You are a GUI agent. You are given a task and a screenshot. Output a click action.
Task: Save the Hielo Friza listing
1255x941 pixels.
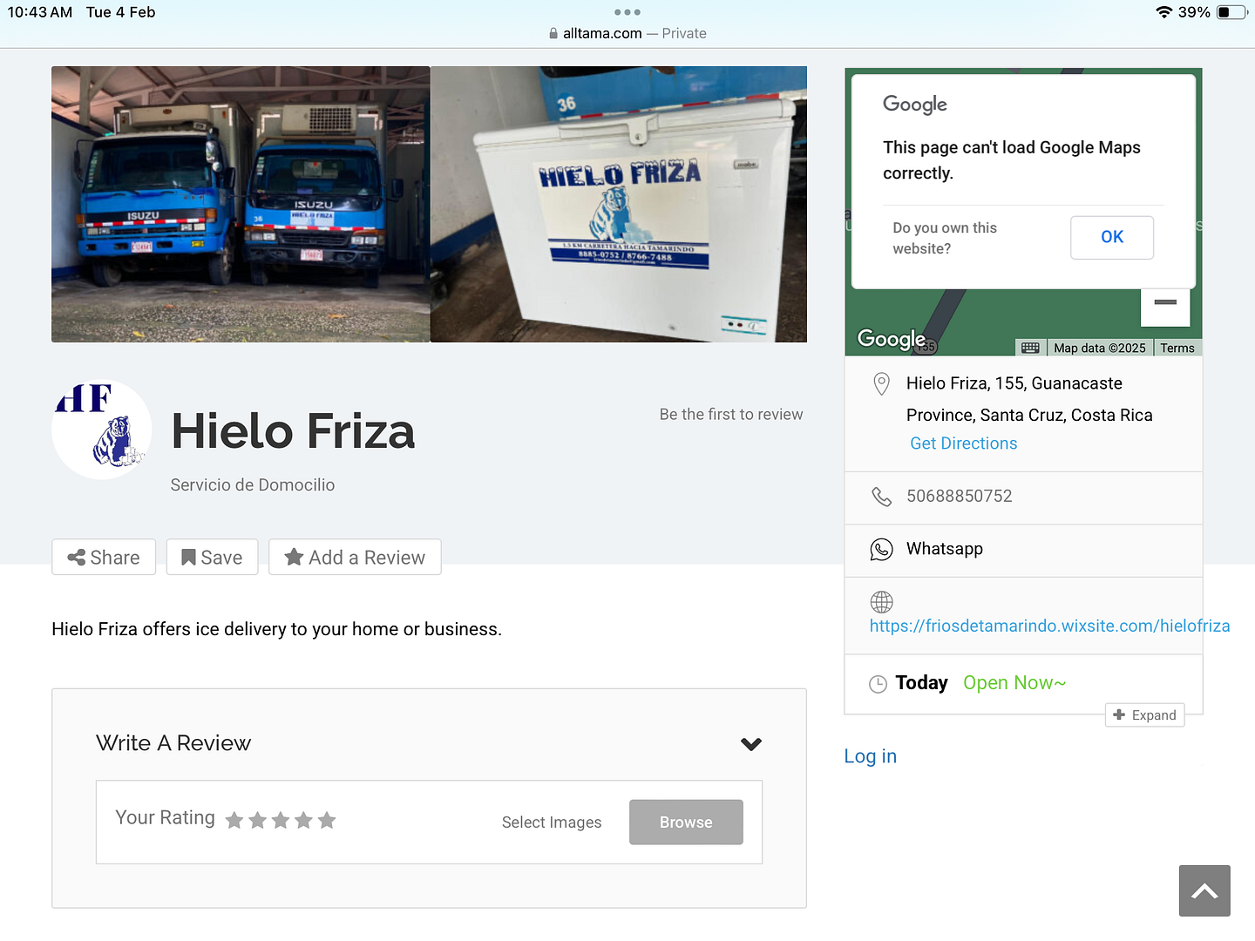click(212, 558)
